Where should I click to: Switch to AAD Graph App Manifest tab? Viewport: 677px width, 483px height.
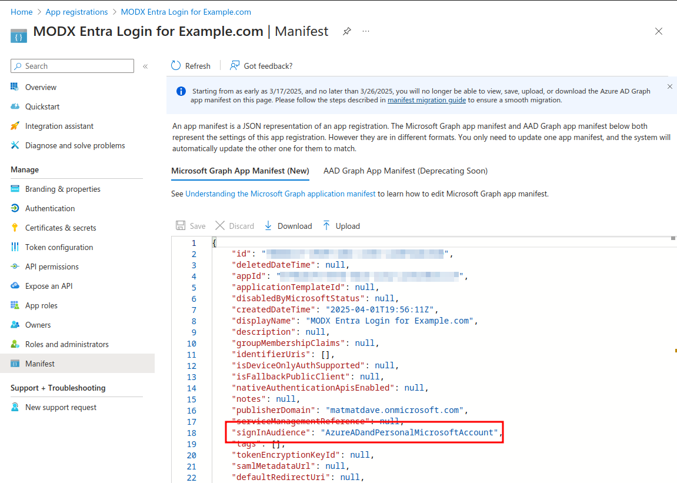(405, 171)
